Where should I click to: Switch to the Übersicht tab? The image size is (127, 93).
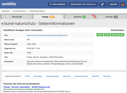(x=17, y=17)
